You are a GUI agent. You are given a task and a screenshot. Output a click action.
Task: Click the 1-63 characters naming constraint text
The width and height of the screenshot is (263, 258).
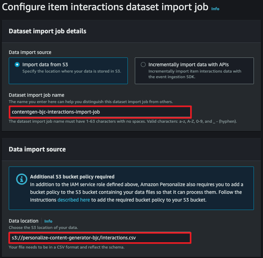123,121
